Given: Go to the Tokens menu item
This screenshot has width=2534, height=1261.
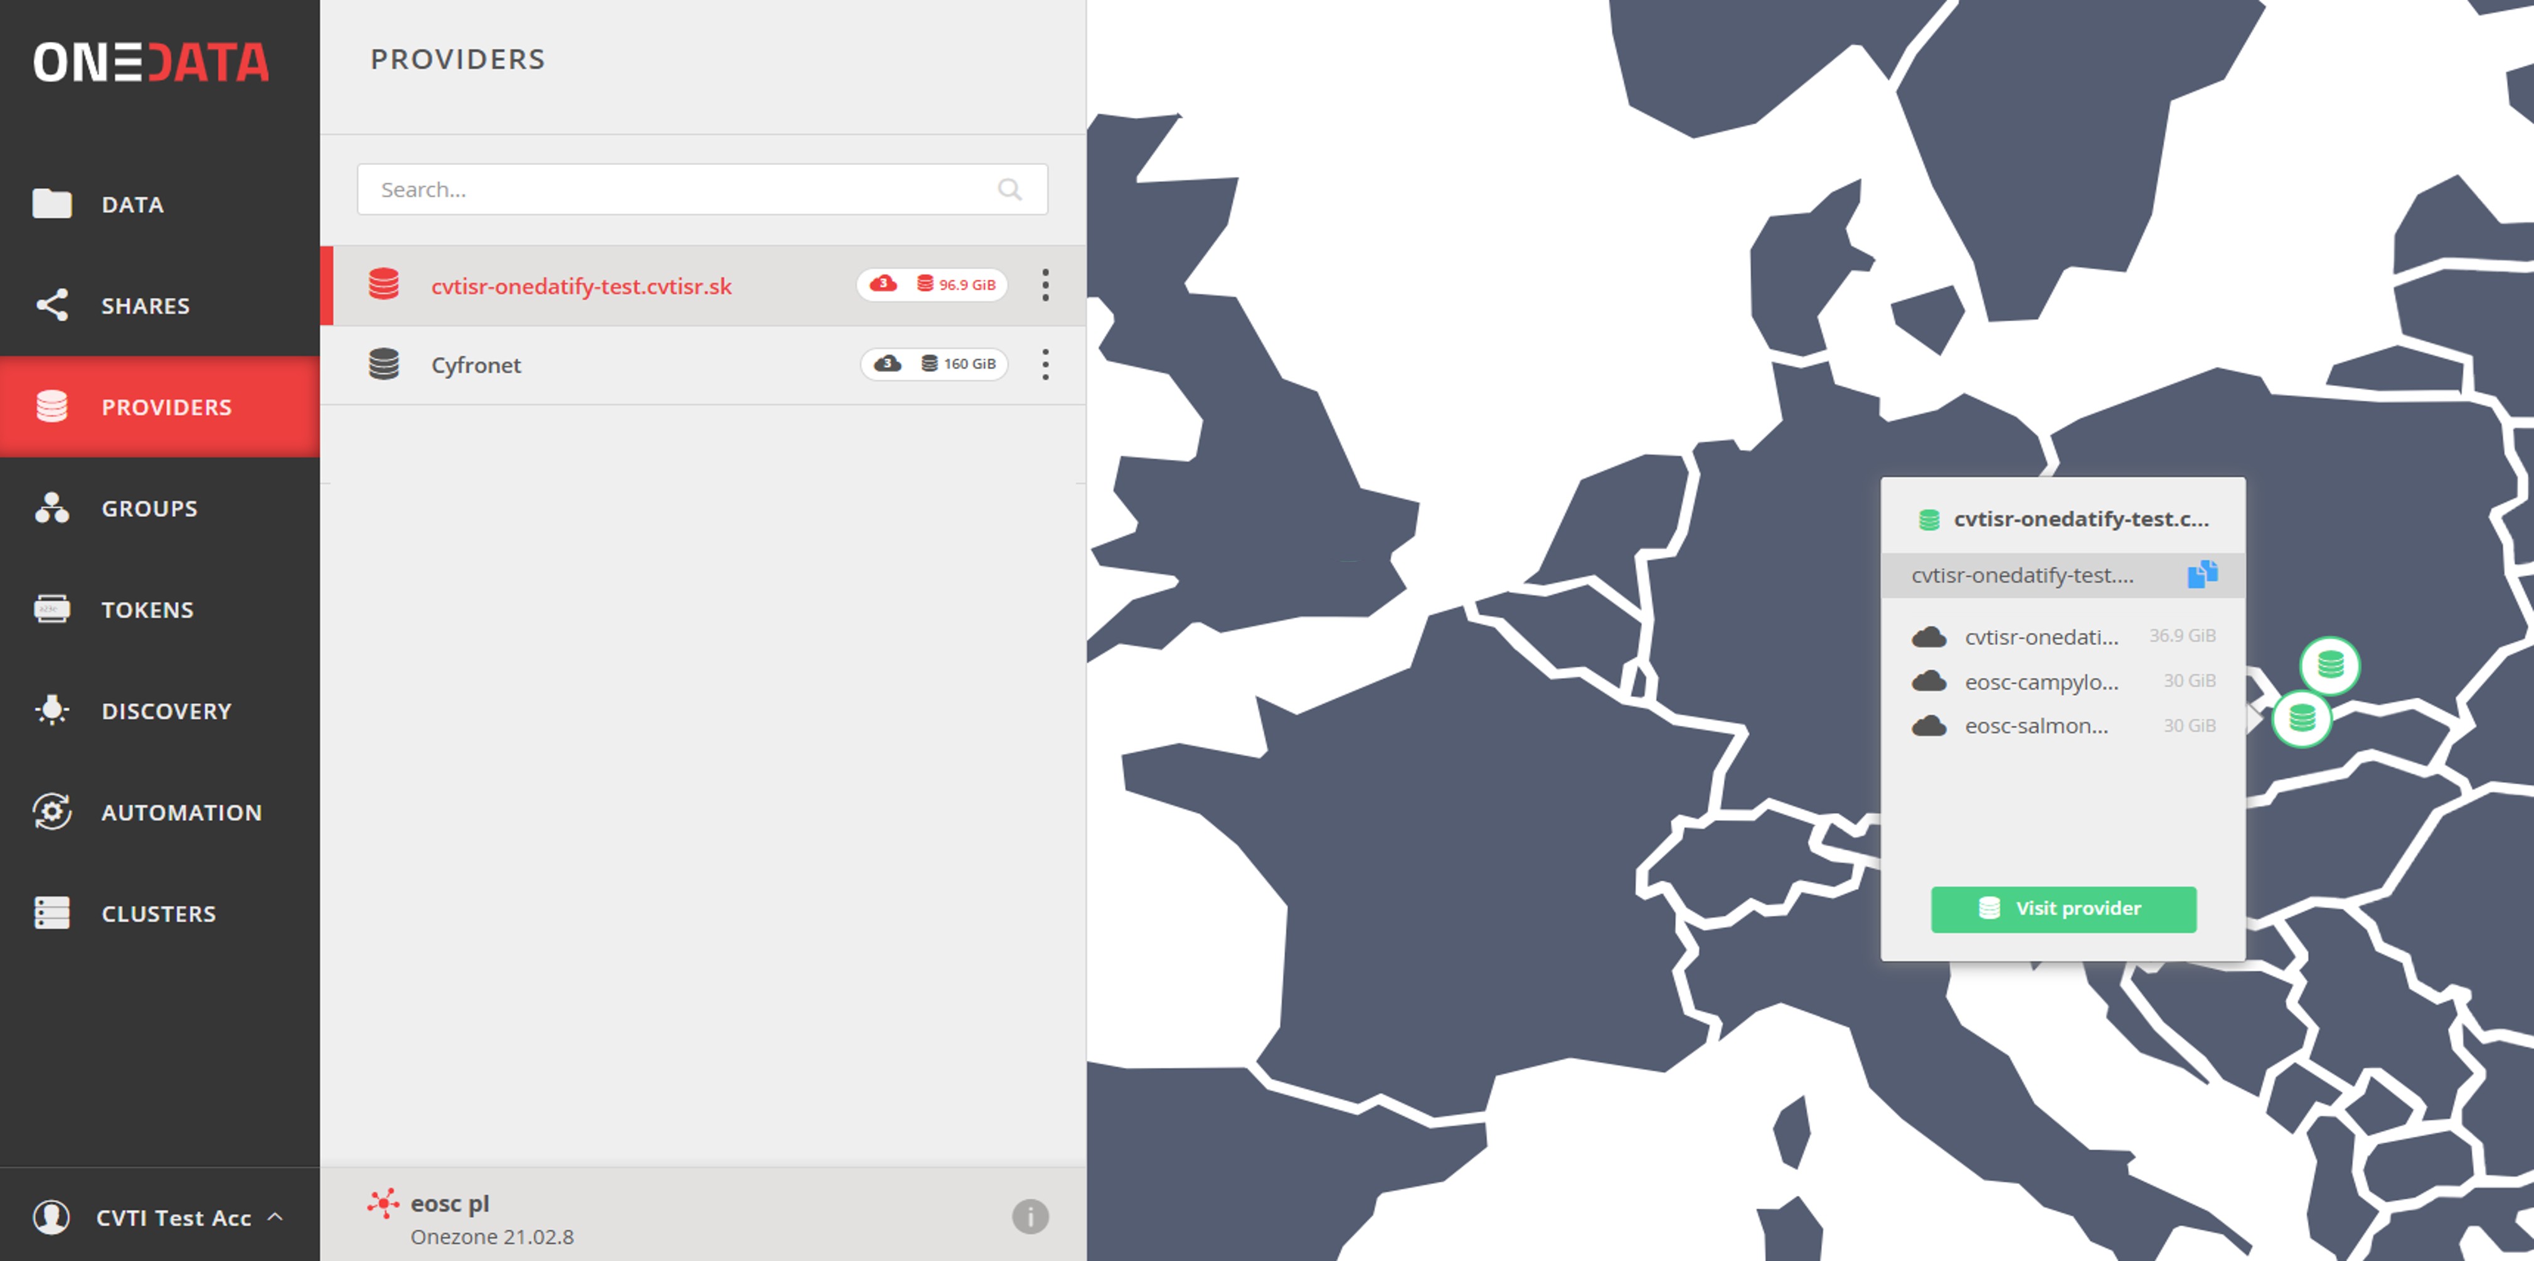Looking at the screenshot, I should [147, 610].
